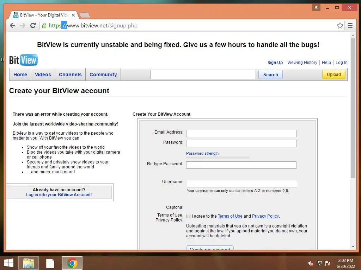Open the Chrome user profile icon
Screen dimensions: 361x270
(x=316, y=7)
